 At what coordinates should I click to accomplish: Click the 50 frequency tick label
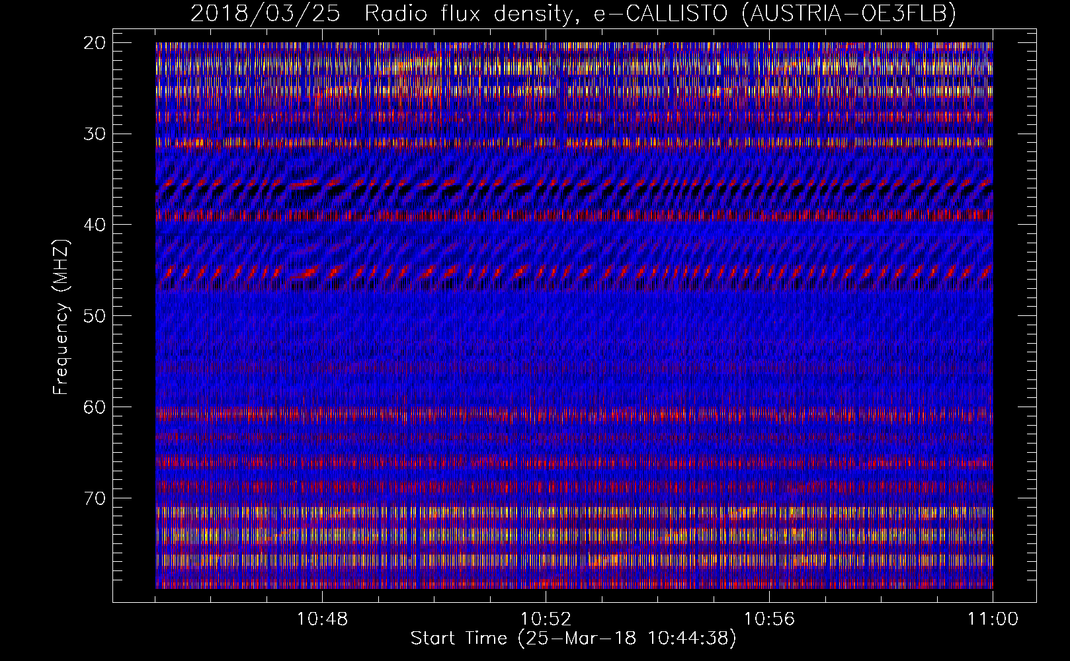pyautogui.click(x=95, y=316)
